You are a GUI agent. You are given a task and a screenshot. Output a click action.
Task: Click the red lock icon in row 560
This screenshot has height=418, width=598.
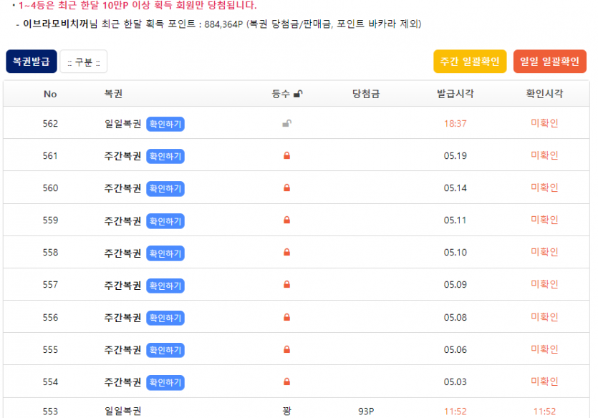pos(286,188)
